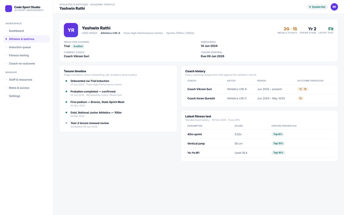Click Imran Qureshi 1S outcome badge
344x215 pixels.
tap(301, 98)
